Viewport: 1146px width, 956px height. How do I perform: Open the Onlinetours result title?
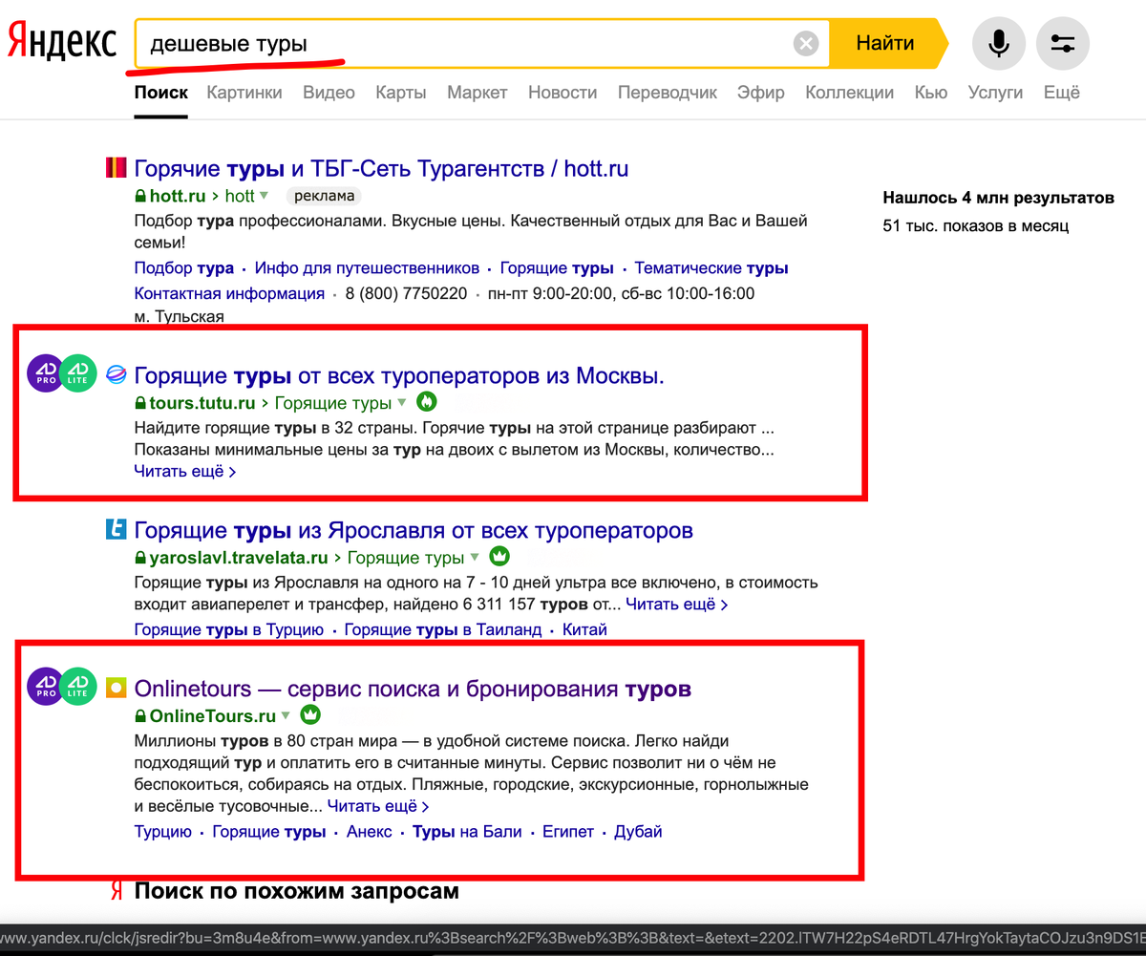point(413,688)
